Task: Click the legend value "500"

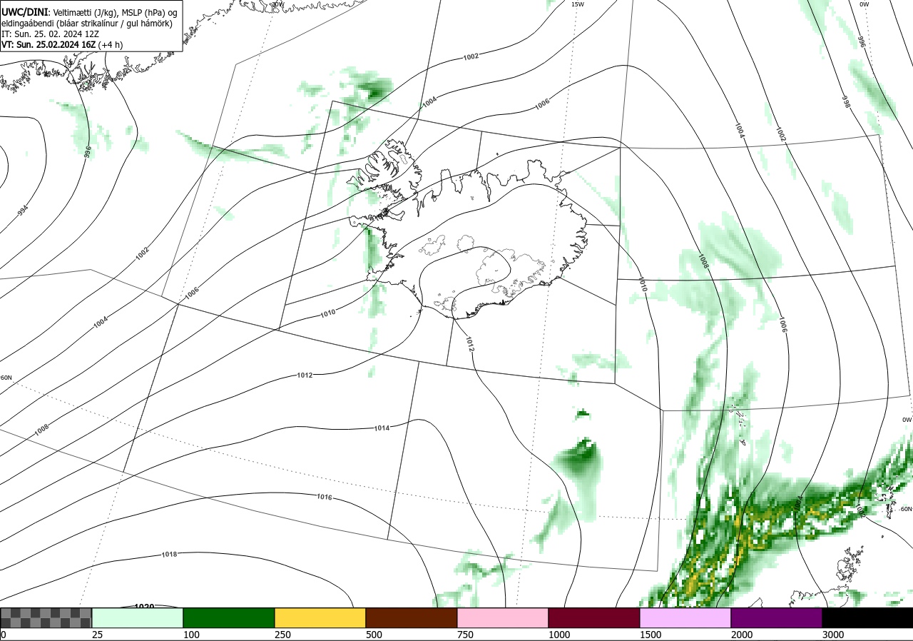Action: 374,635
